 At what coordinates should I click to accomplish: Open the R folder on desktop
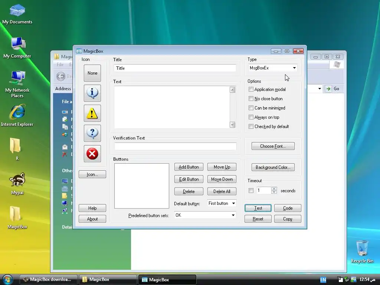tap(16, 149)
